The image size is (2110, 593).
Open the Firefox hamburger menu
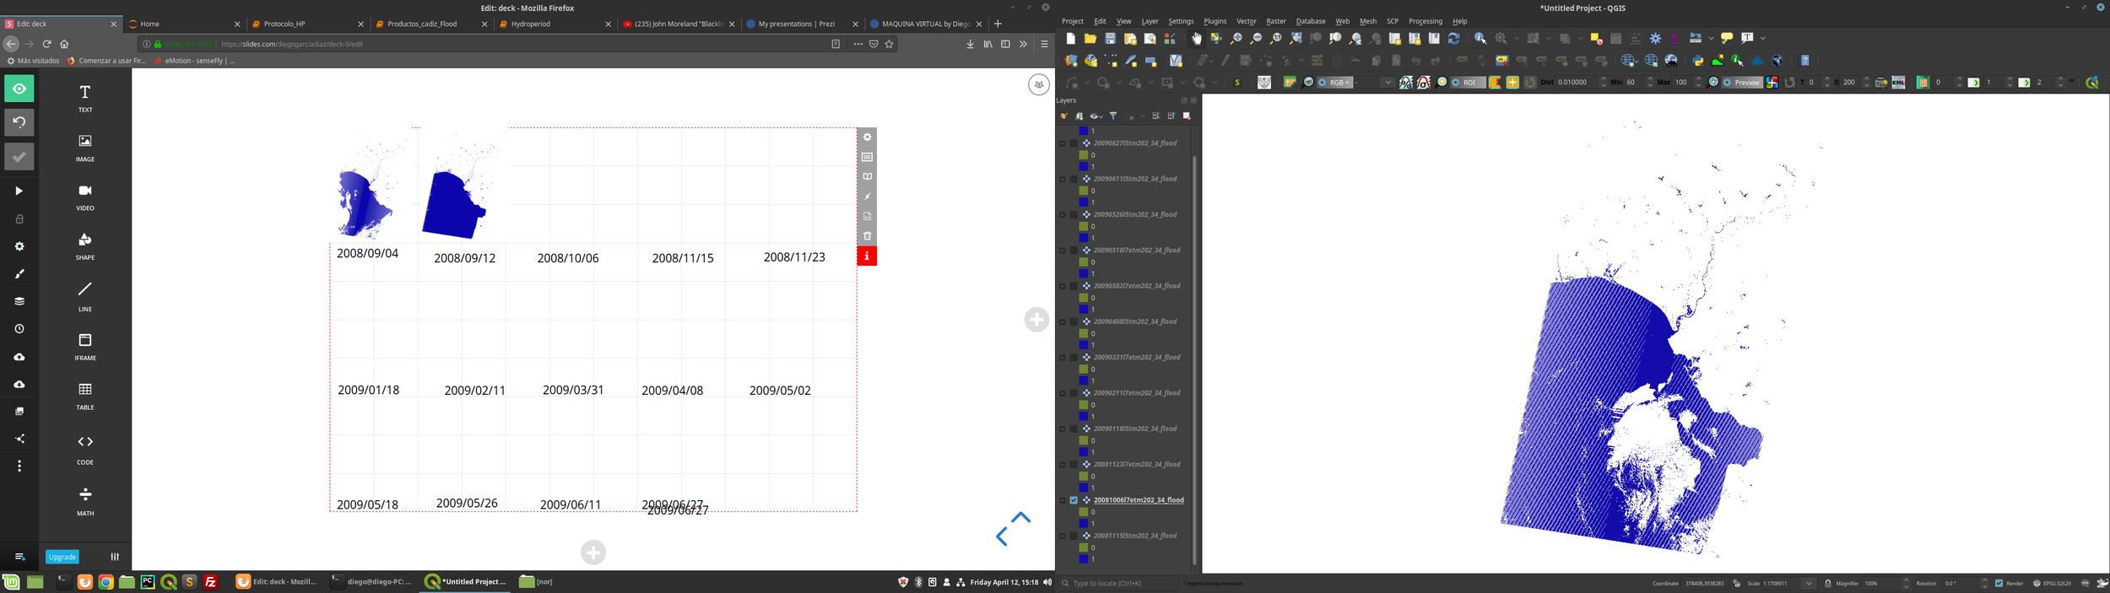coord(1045,44)
